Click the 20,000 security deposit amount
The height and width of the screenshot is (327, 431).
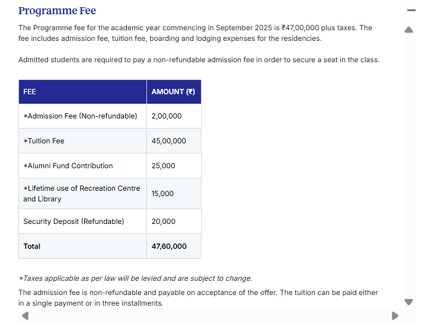pos(164,222)
